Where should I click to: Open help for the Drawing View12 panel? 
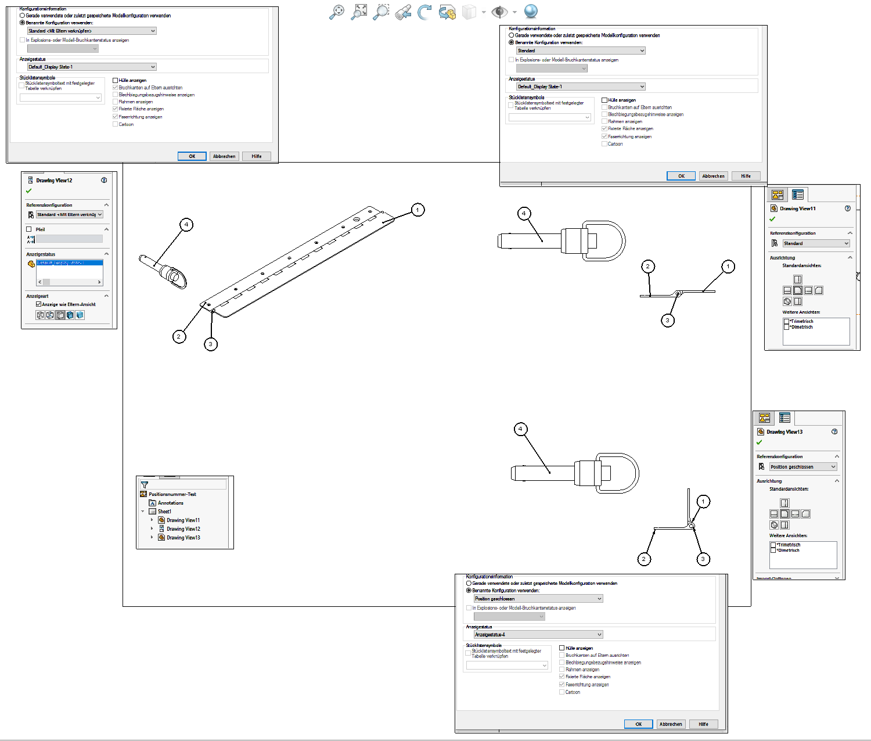coord(104,180)
